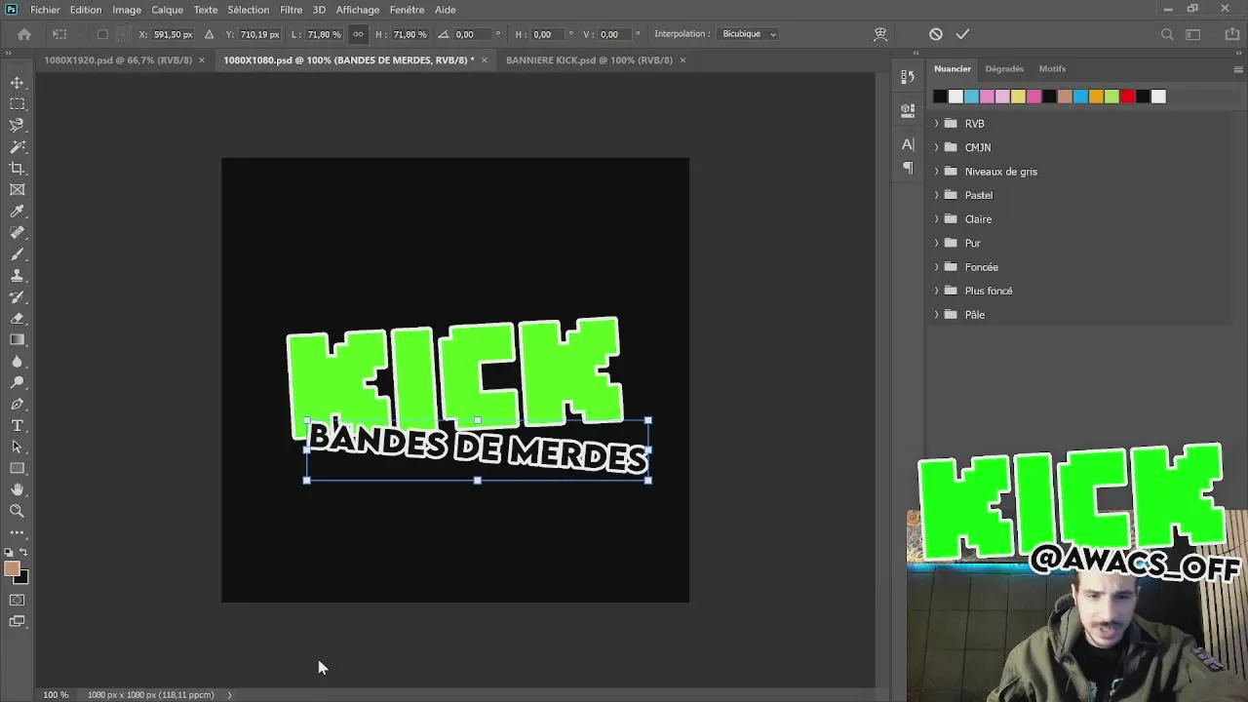Viewport: 1248px width, 702px height.
Task: Select the Crop tool
Action: point(18,169)
